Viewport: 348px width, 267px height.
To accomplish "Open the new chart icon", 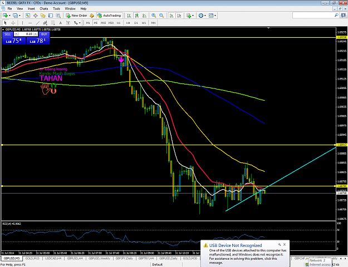I will coord(5,16).
